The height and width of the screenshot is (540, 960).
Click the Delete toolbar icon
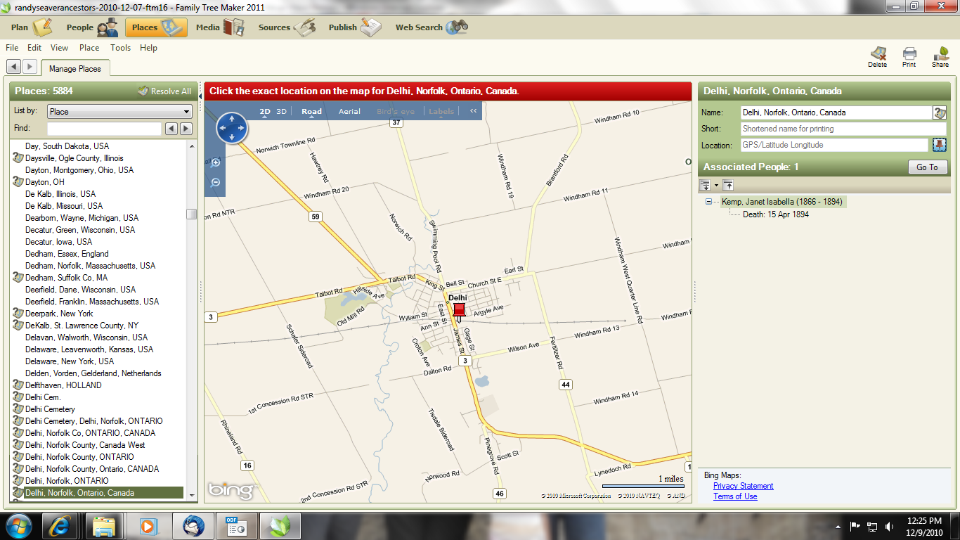878,57
